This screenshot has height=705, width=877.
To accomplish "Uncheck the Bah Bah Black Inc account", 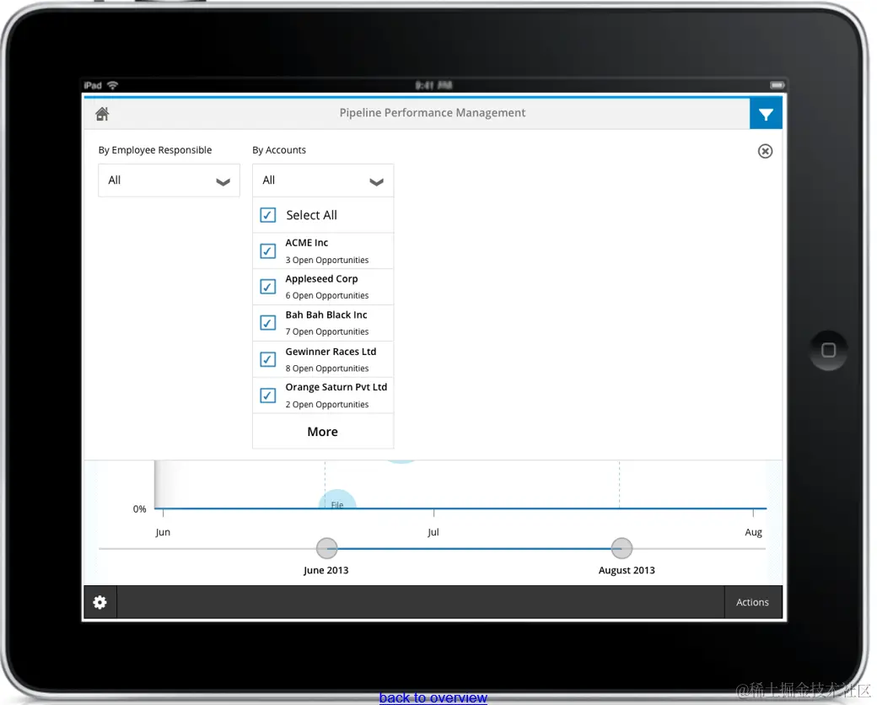I will (268, 323).
